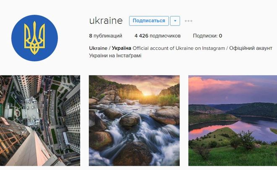This screenshot has width=277, height=170.
Task: Open the three-dots profile options menu
Action: [x=188, y=21]
